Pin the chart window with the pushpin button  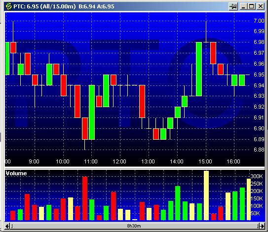[233, 6]
